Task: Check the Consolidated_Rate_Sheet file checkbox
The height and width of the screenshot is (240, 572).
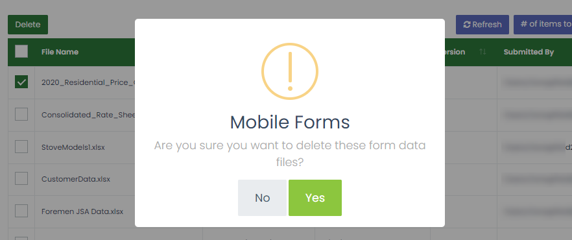Action: pos(21,115)
